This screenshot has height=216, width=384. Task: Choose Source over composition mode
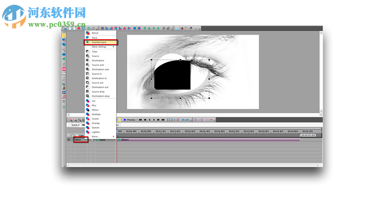(x=100, y=65)
